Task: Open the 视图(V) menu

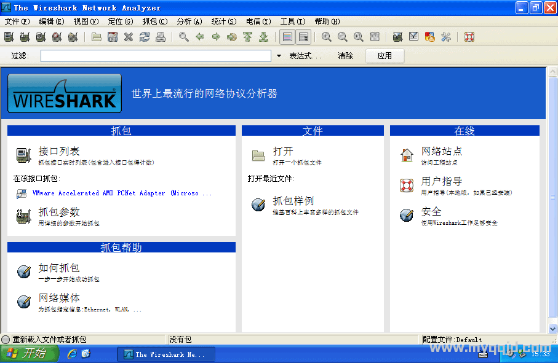Action: point(86,21)
